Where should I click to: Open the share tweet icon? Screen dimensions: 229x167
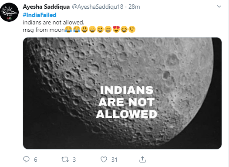[142, 159]
